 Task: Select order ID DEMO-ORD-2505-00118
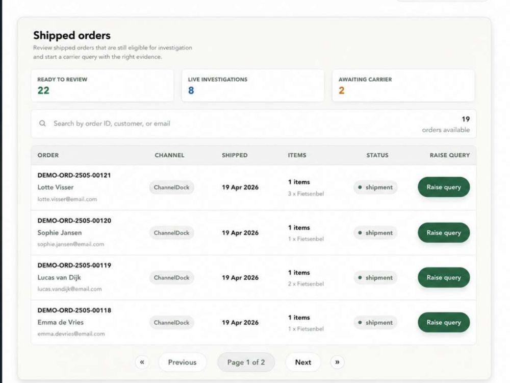(x=74, y=310)
